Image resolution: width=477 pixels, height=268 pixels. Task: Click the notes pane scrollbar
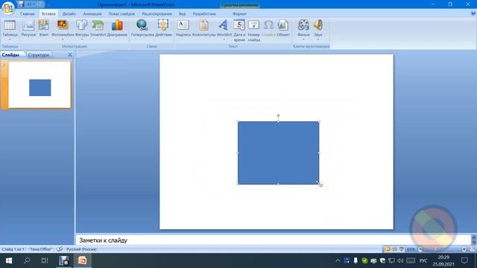pyautogui.click(x=474, y=240)
